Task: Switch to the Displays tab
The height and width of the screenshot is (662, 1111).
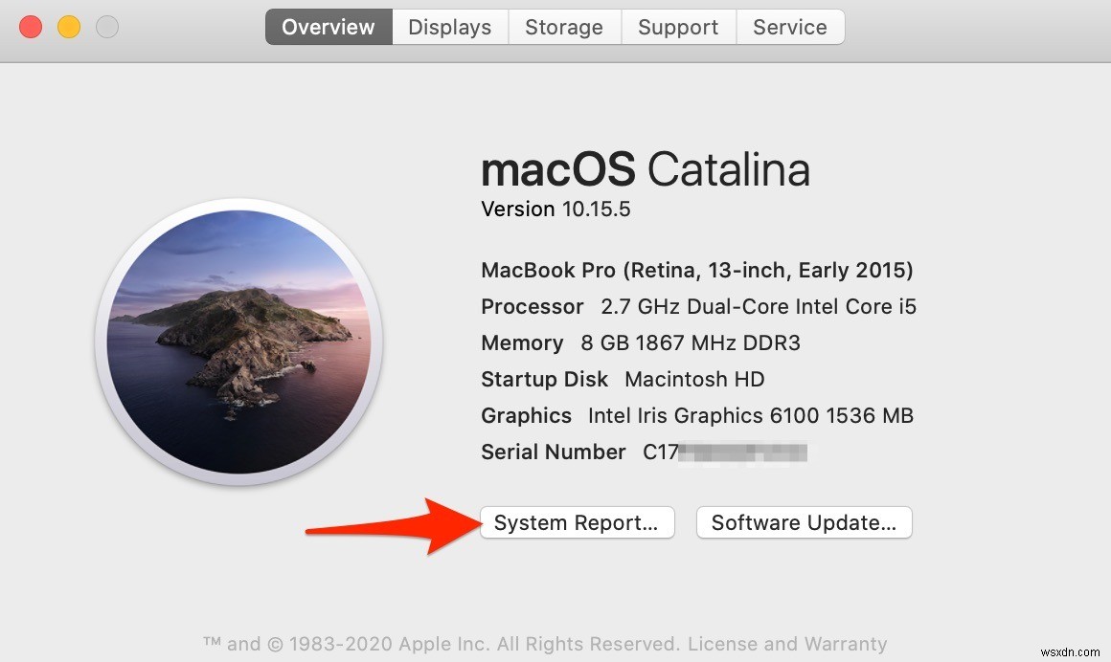Action: point(449,27)
